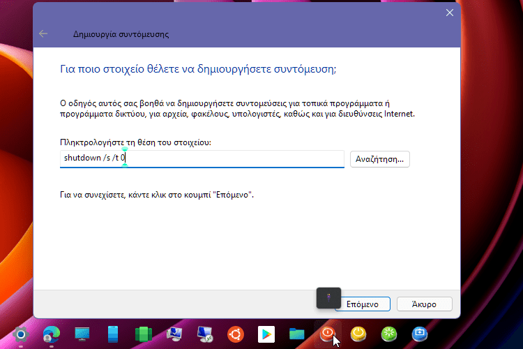Image resolution: width=523 pixels, height=349 pixels.
Task: Open Google Play Store in taskbar
Action: (266, 334)
